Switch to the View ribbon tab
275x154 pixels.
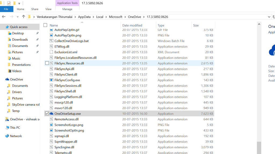click(48, 9)
